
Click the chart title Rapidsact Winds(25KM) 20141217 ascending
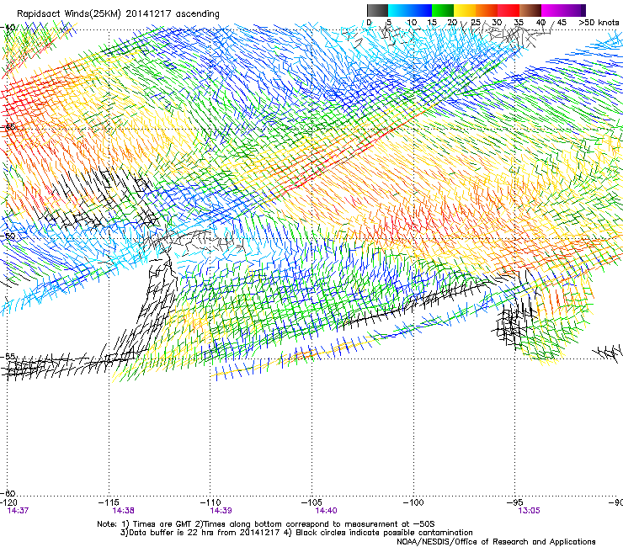[x=118, y=14]
